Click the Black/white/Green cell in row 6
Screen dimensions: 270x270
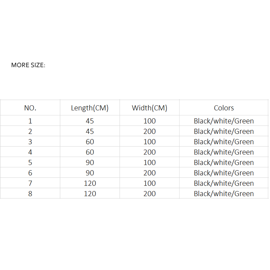[224, 173]
